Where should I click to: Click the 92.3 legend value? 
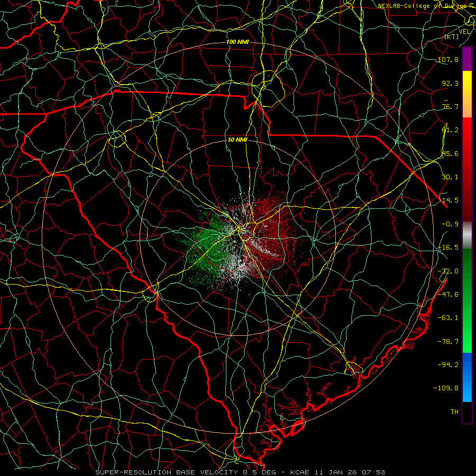coord(450,83)
